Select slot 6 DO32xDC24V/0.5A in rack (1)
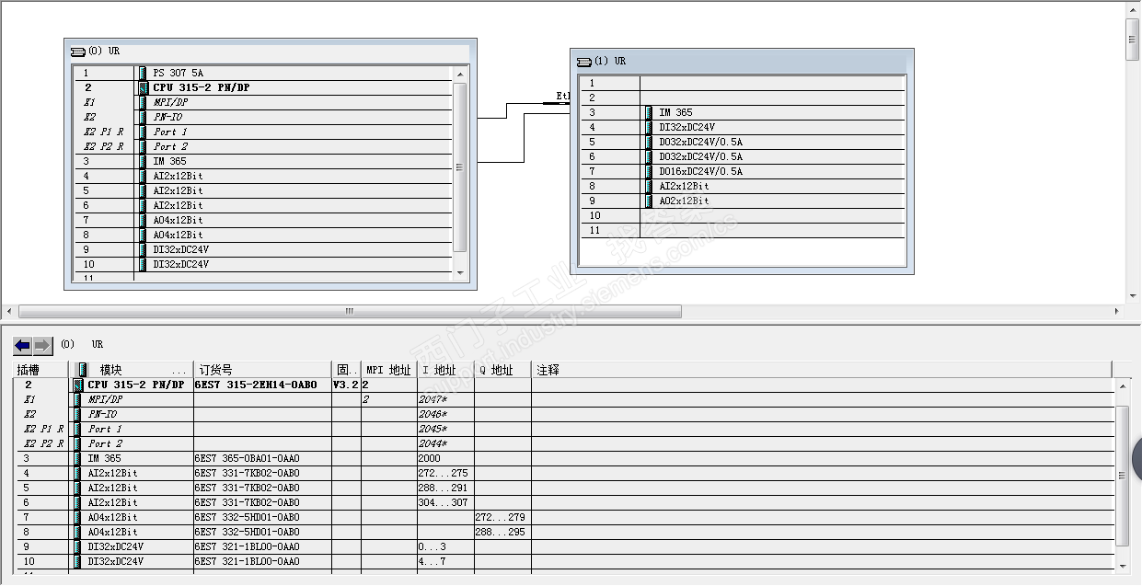Image resolution: width=1142 pixels, height=586 pixels. coord(743,156)
